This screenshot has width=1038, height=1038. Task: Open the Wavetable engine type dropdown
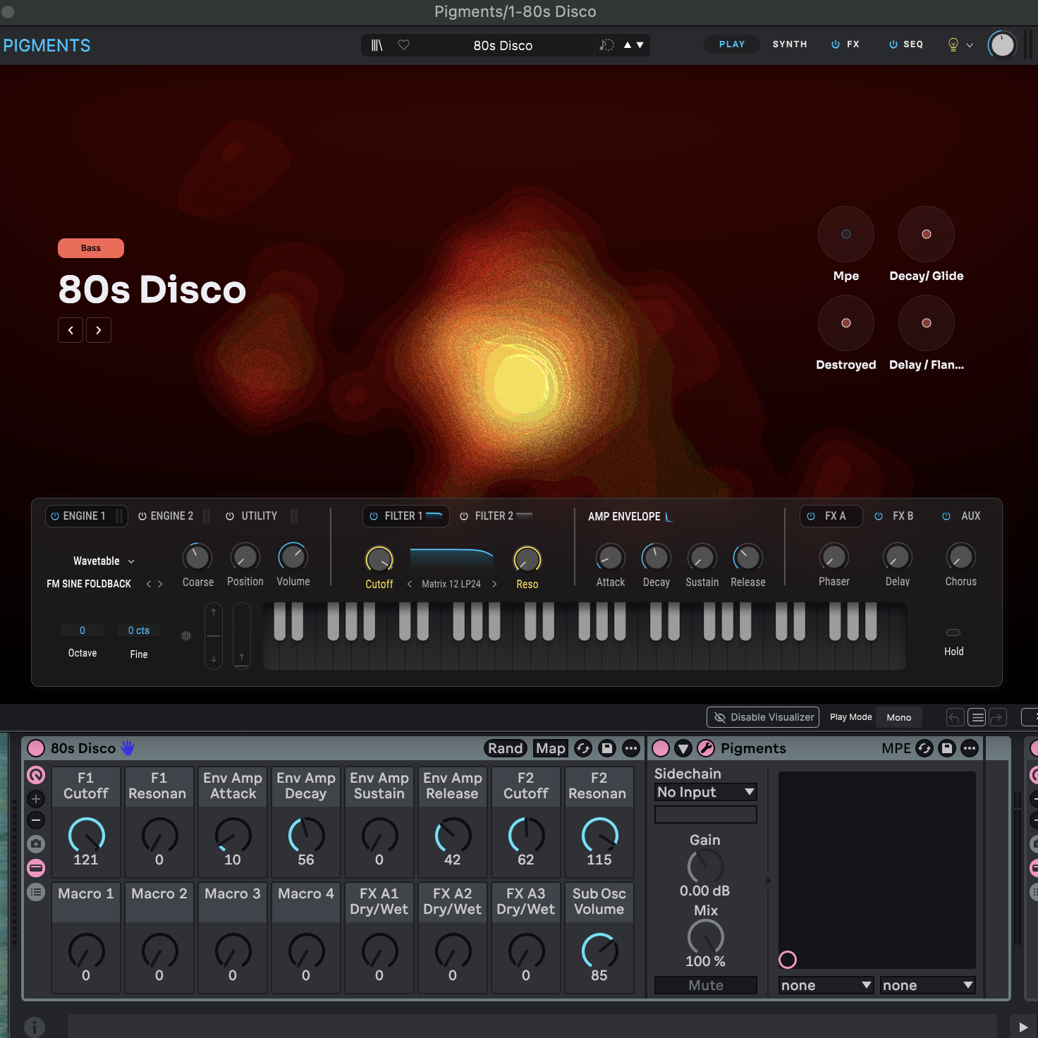point(104,561)
